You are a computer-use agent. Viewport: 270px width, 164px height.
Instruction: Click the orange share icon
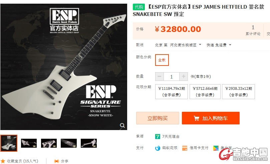56,161
